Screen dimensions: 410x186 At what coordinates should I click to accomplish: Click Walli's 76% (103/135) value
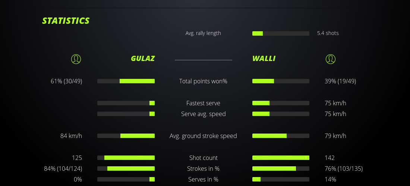tap(344, 169)
